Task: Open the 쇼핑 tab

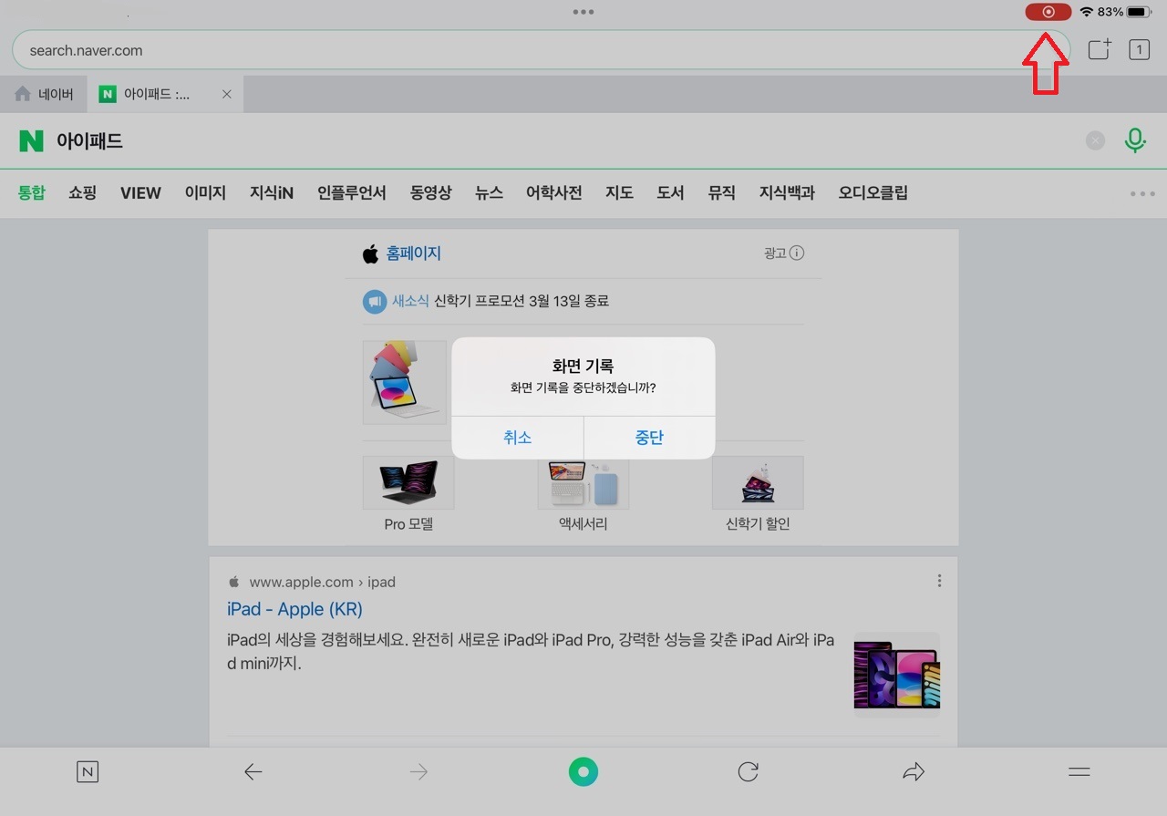Action: (82, 192)
